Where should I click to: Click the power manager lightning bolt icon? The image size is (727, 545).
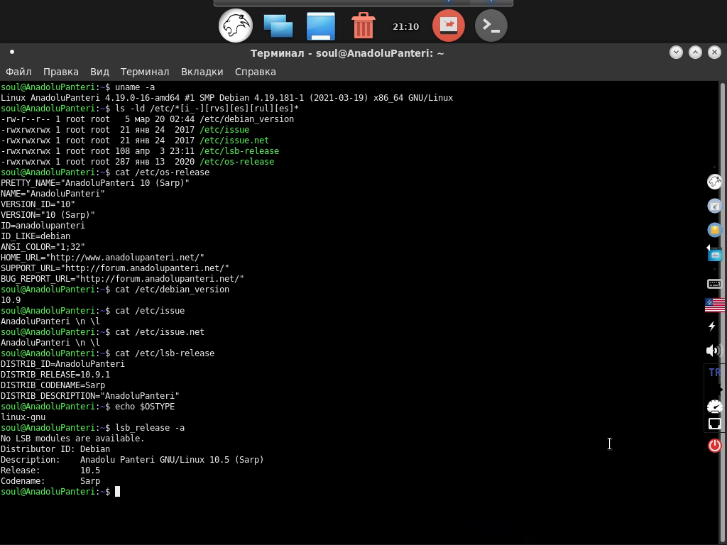pyautogui.click(x=712, y=326)
